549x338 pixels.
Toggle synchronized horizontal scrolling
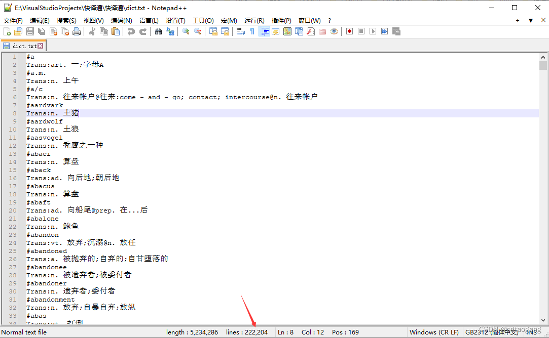[x=225, y=31]
